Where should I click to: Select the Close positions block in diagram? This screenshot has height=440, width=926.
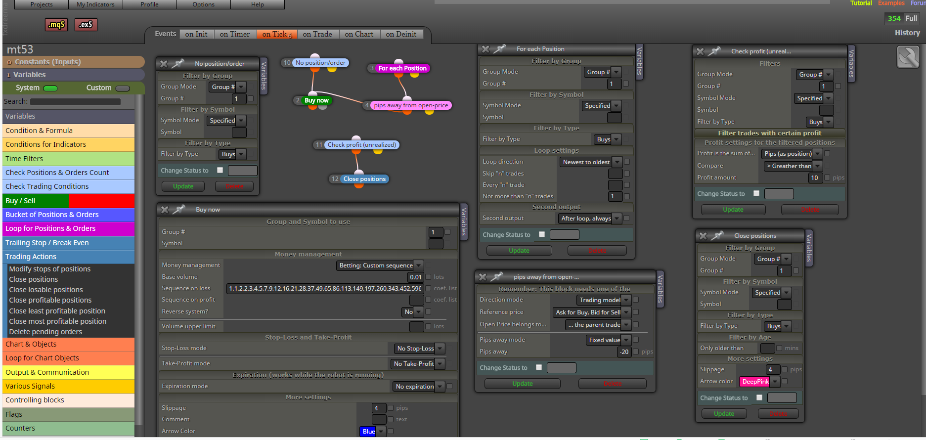point(364,179)
